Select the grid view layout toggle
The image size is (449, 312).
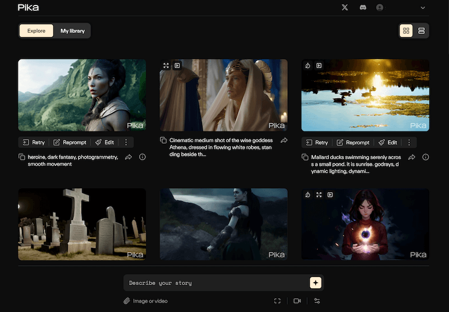click(x=406, y=31)
